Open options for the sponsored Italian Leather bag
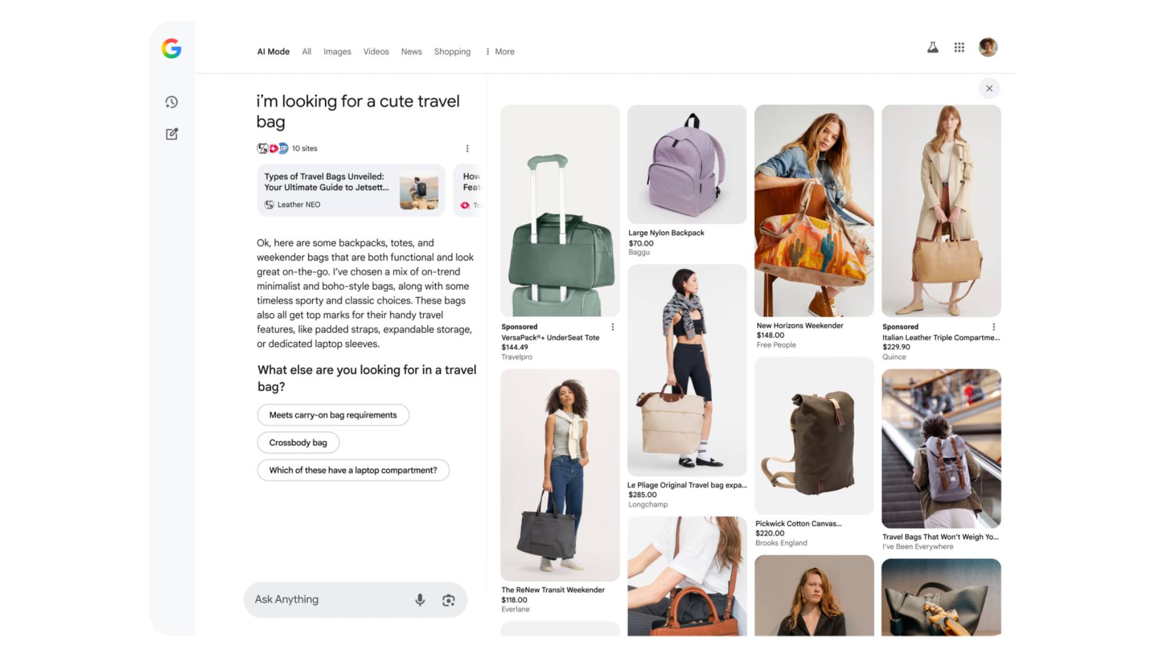This screenshot has width=1164, height=654. [x=994, y=327]
